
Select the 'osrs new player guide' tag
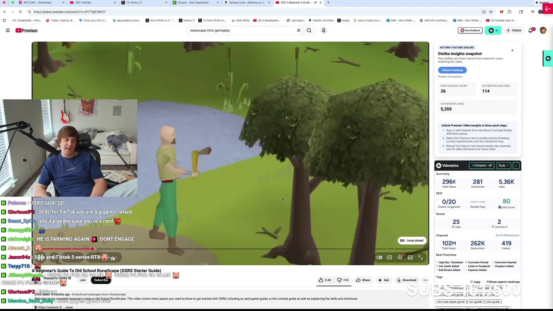point(451,302)
